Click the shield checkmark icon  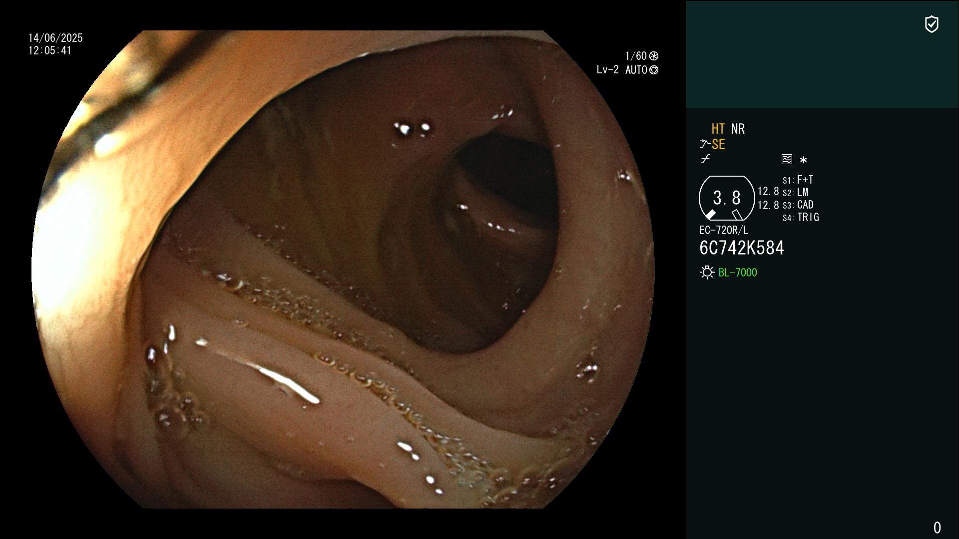click(x=932, y=24)
